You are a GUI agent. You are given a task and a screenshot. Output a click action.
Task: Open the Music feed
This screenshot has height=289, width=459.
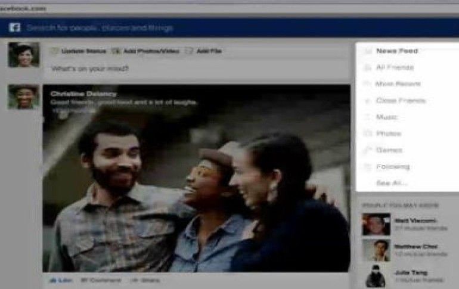click(386, 117)
